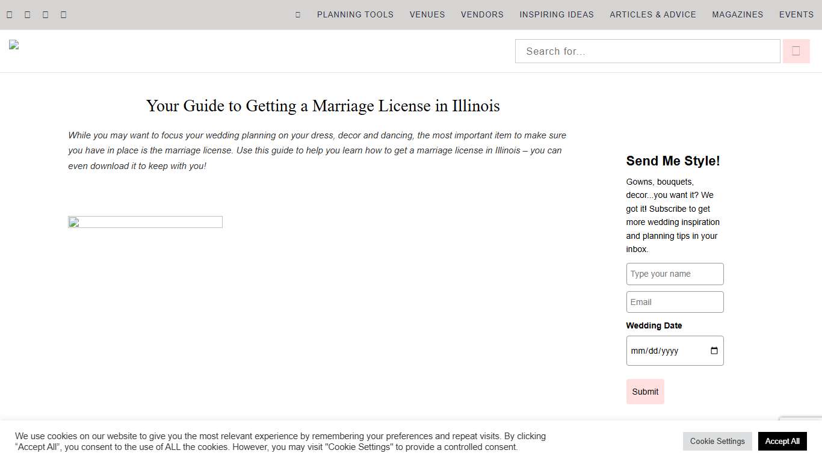Click the Accept All cookies button

click(782, 441)
